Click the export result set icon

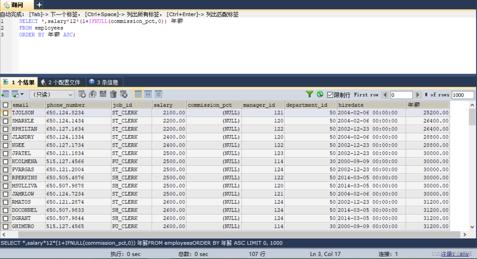(5, 94)
